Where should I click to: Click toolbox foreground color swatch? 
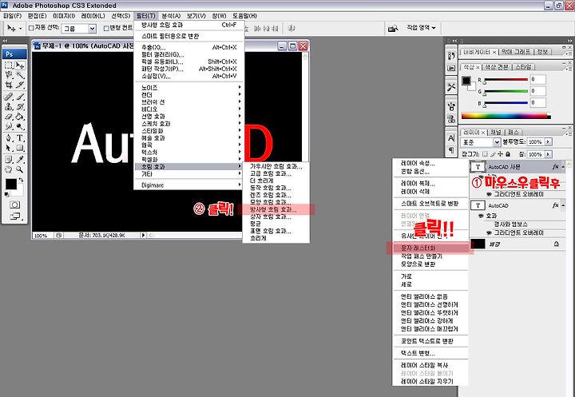(10, 185)
